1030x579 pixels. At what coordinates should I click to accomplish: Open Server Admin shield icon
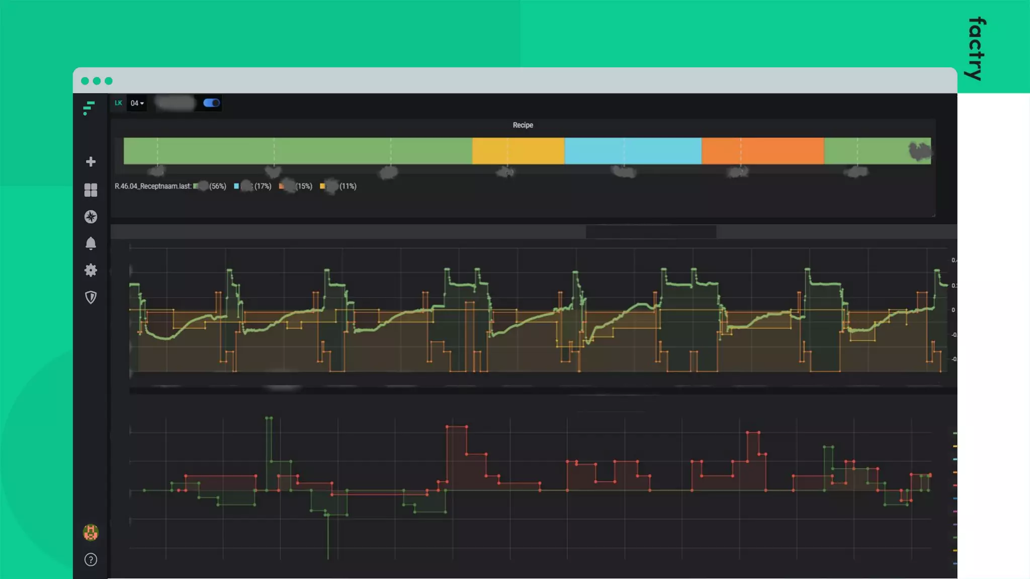coord(91,298)
